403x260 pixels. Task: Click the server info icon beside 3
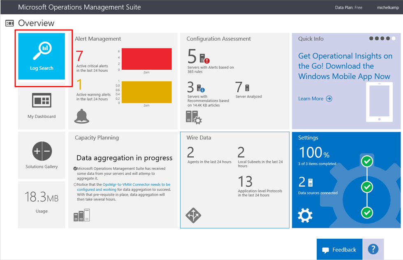tap(201, 89)
